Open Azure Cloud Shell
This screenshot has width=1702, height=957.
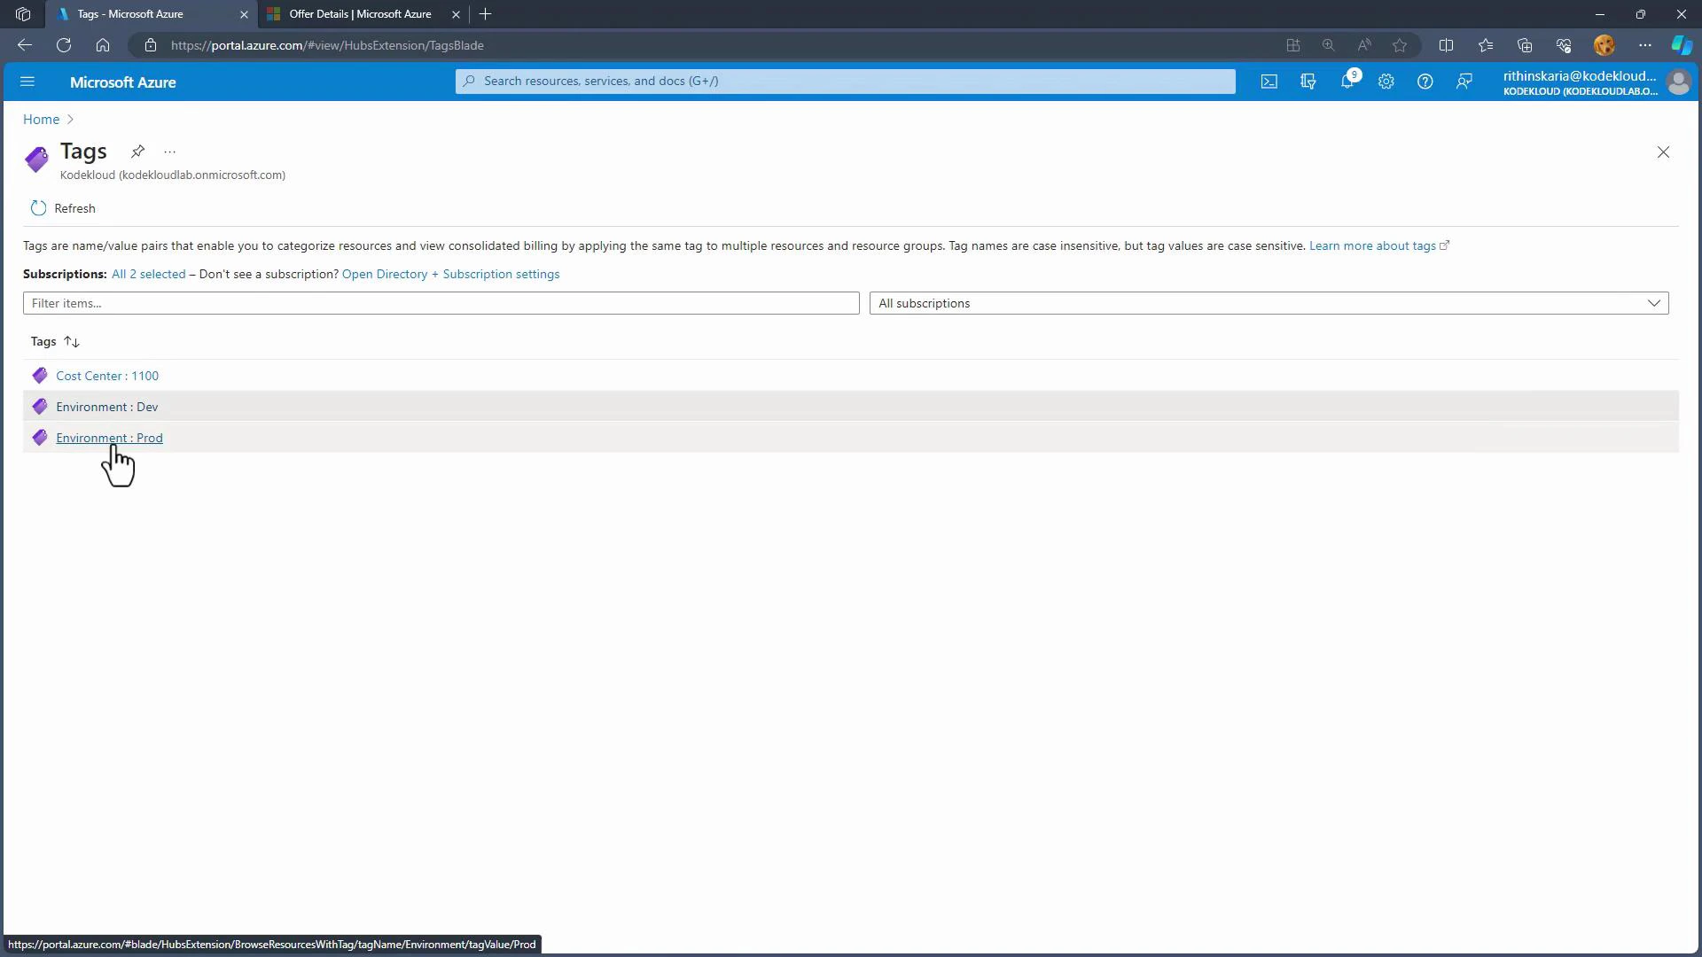(x=1269, y=82)
